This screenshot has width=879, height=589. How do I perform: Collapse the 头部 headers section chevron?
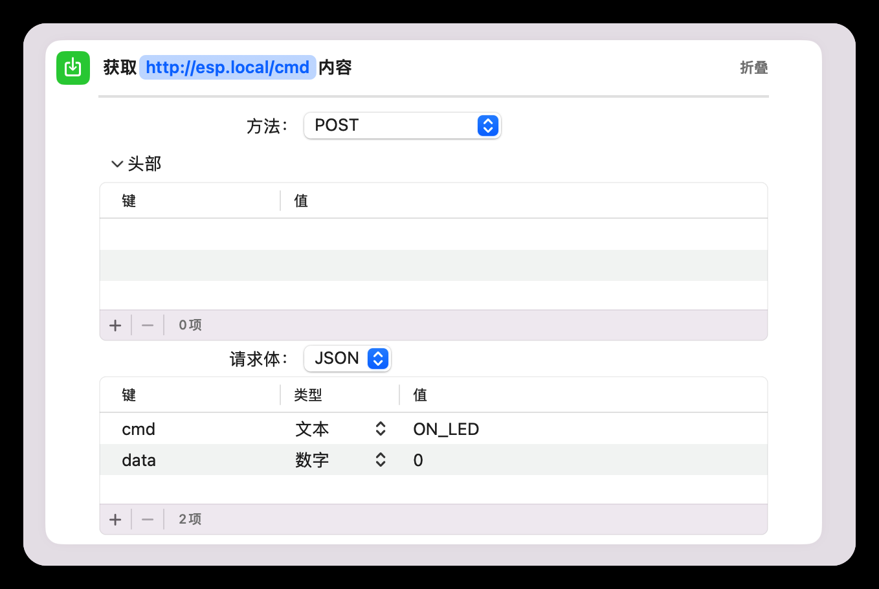[x=117, y=164]
